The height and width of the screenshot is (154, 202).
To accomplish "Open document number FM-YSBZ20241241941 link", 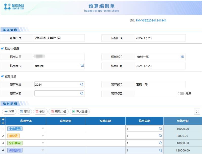I will 151,20.
